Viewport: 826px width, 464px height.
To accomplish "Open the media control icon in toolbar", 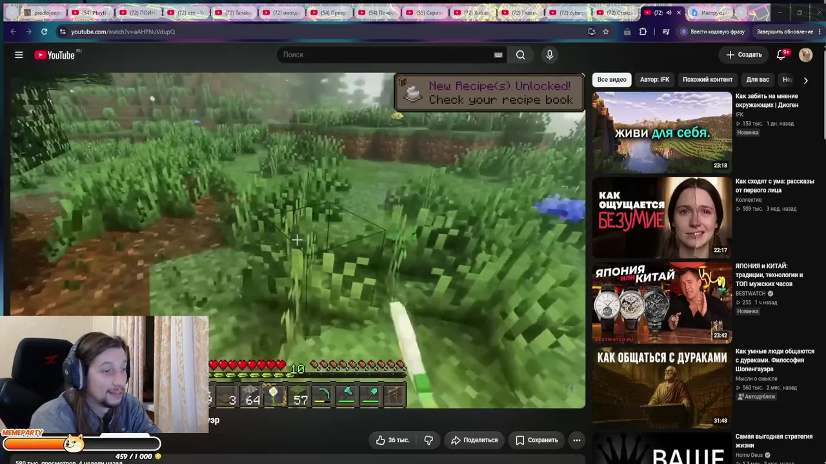I will pyautogui.click(x=666, y=32).
